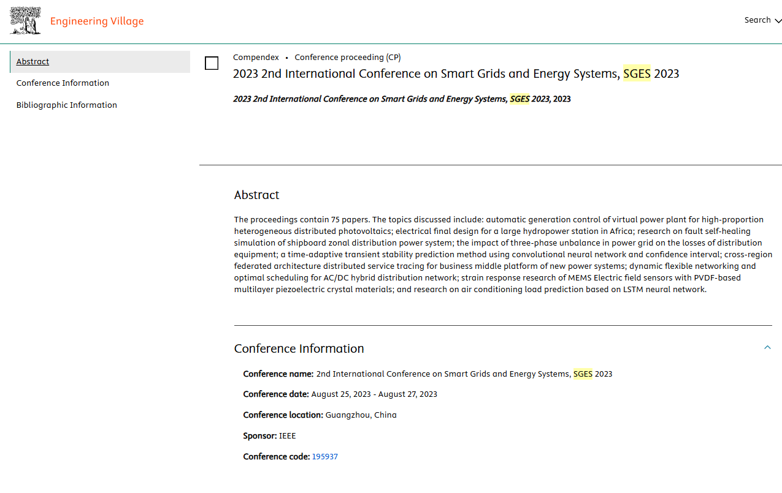The width and height of the screenshot is (782, 493).
Task: Click the Conference proceeding (CP) label
Action: pos(348,58)
